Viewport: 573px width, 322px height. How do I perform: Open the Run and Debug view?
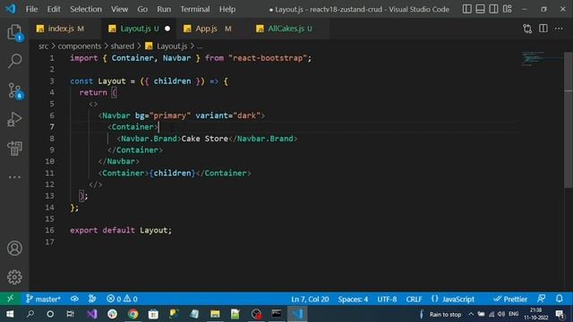coord(14,119)
